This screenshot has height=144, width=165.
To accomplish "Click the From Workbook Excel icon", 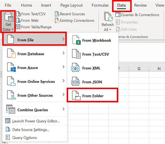I will [x=76, y=40].
